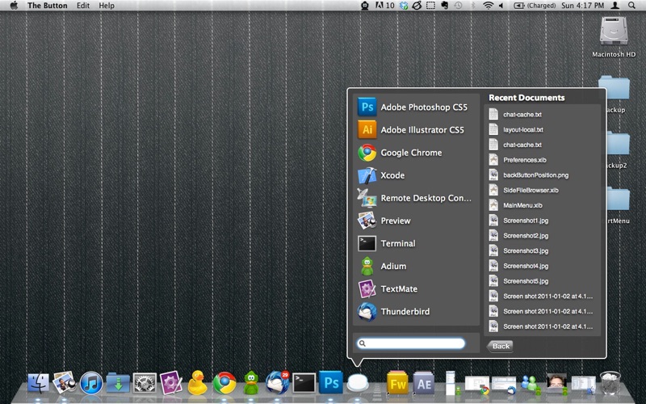Viewport: 646px width, 404px height.
Task: Open the Wi-Fi status menu
Action: 489,6
